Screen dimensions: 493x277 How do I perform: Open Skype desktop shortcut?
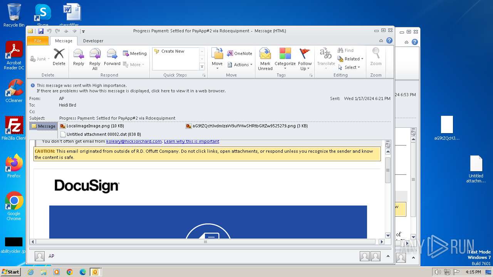[42, 15]
